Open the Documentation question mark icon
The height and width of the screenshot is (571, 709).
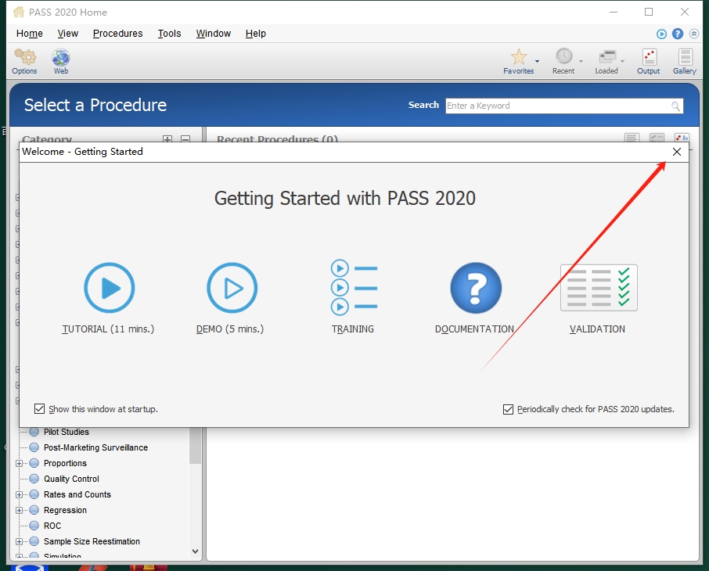pyautogui.click(x=476, y=288)
